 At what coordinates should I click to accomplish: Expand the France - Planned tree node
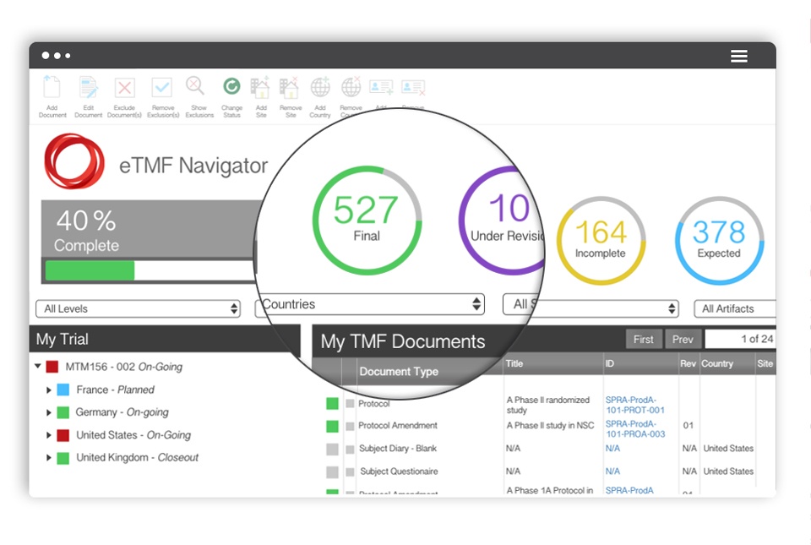point(49,390)
